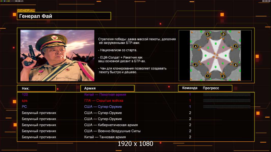Select player nickname "123"

click(25, 94)
